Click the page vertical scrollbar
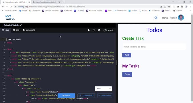 (x=192, y=58)
